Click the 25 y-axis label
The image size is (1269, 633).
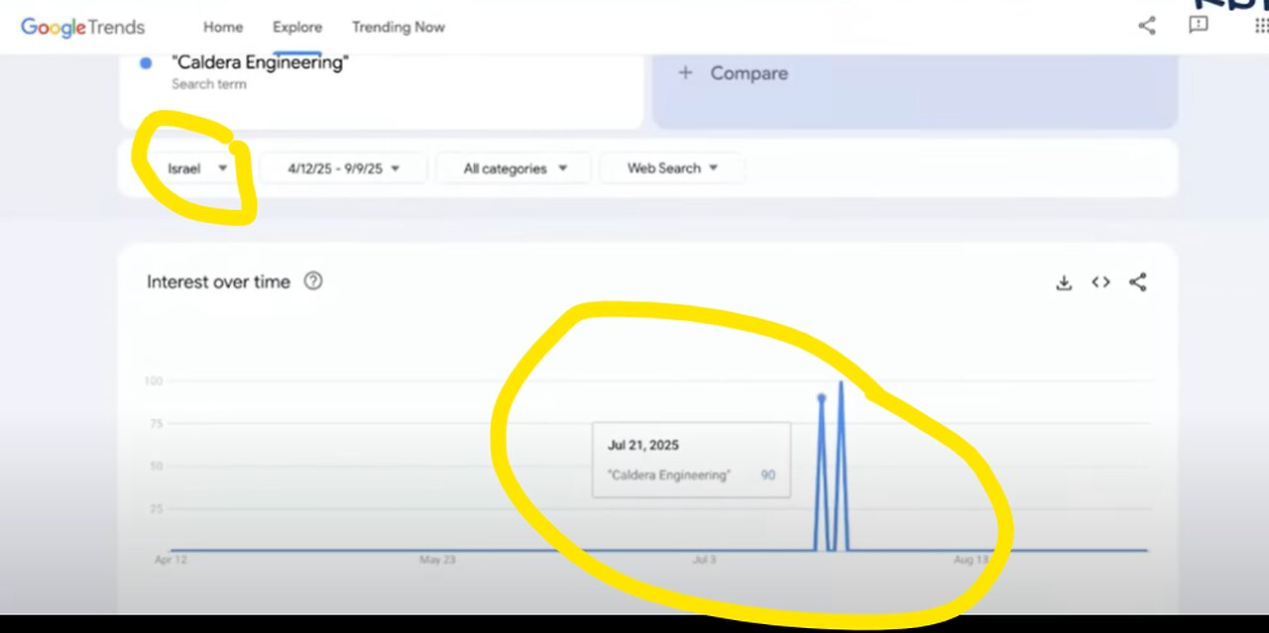[x=156, y=508]
